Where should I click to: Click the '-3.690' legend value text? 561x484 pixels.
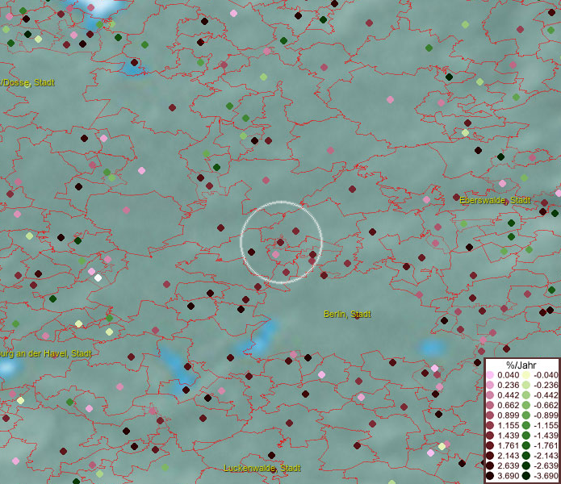coord(546,476)
